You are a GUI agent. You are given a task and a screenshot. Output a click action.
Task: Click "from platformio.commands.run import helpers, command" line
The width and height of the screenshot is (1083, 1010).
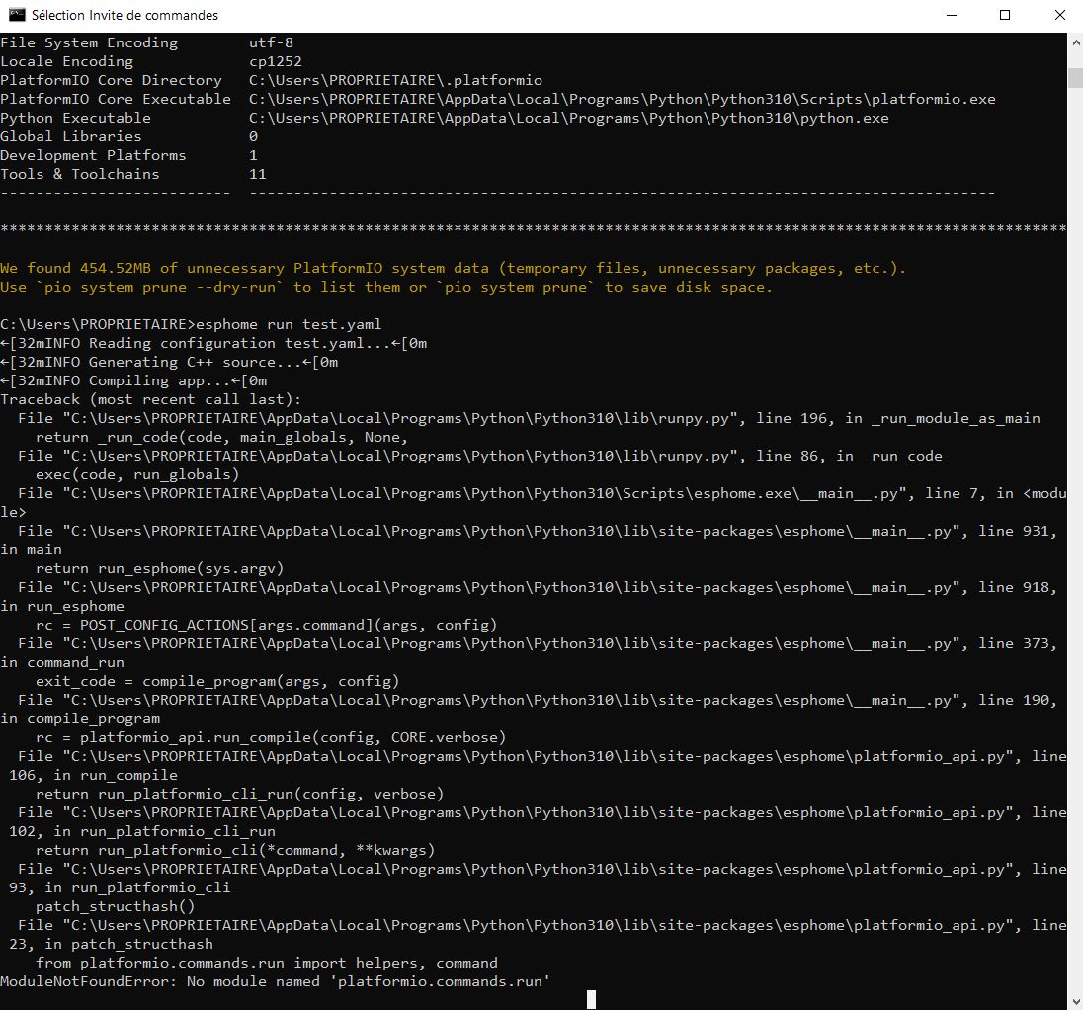coord(267,963)
